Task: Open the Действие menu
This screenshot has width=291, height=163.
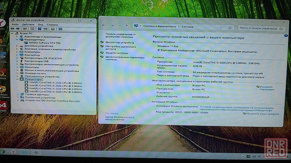Action: (x=28, y=24)
